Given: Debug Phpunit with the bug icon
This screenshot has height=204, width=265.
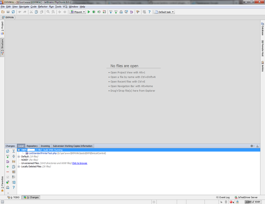Looking at the screenshot, I should click(x=94, y=12).
